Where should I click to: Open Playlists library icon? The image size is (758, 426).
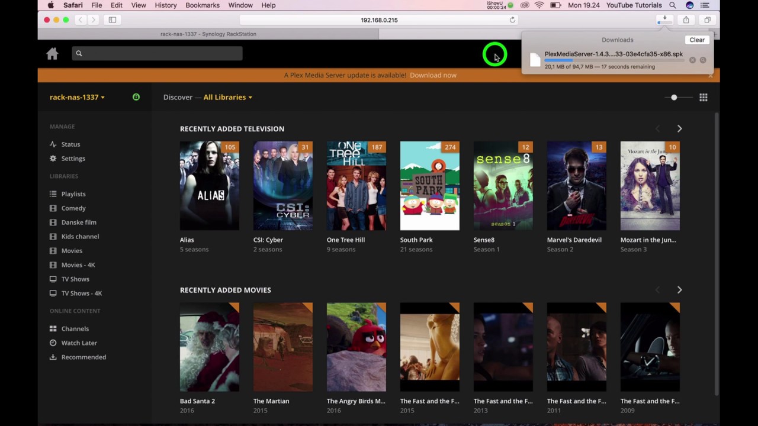point(53,194)
